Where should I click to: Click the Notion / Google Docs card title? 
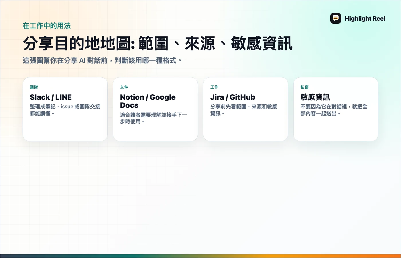(x=148, y=101)
